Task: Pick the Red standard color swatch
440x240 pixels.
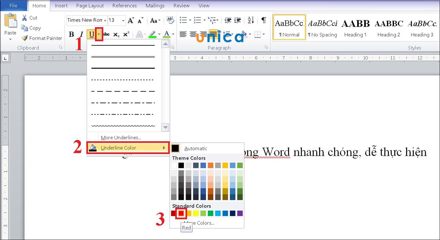Action: [x=181, y=213]
